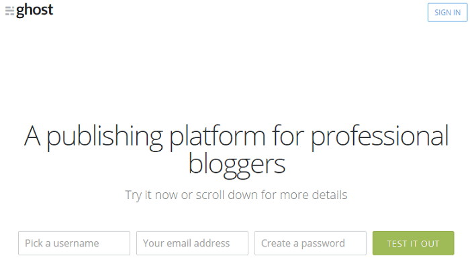
Task: Click the capital A starting the headline
Action: click(x=32, y=136)
